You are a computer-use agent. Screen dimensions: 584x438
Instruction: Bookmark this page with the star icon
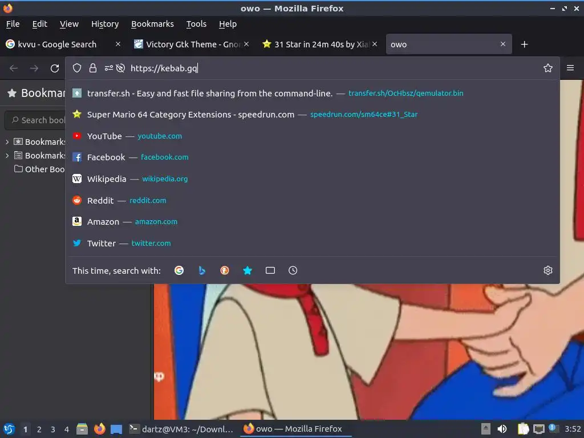pos(547,68)
